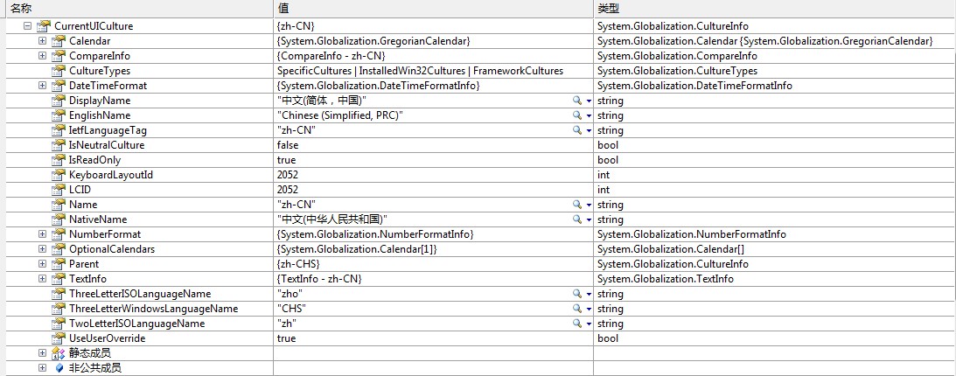Open text visualizer magnifier for NativeName
Image resolution: width=956 pixels, height=376 pixels.
576,219
